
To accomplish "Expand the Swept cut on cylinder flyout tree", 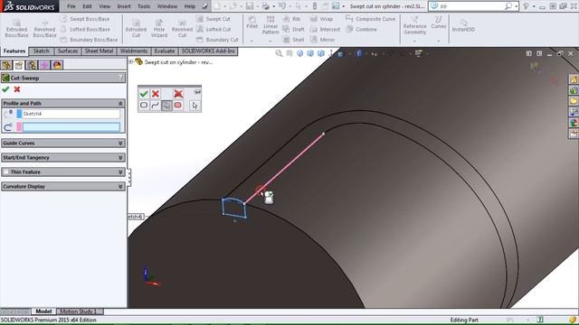I will point(130,62).
